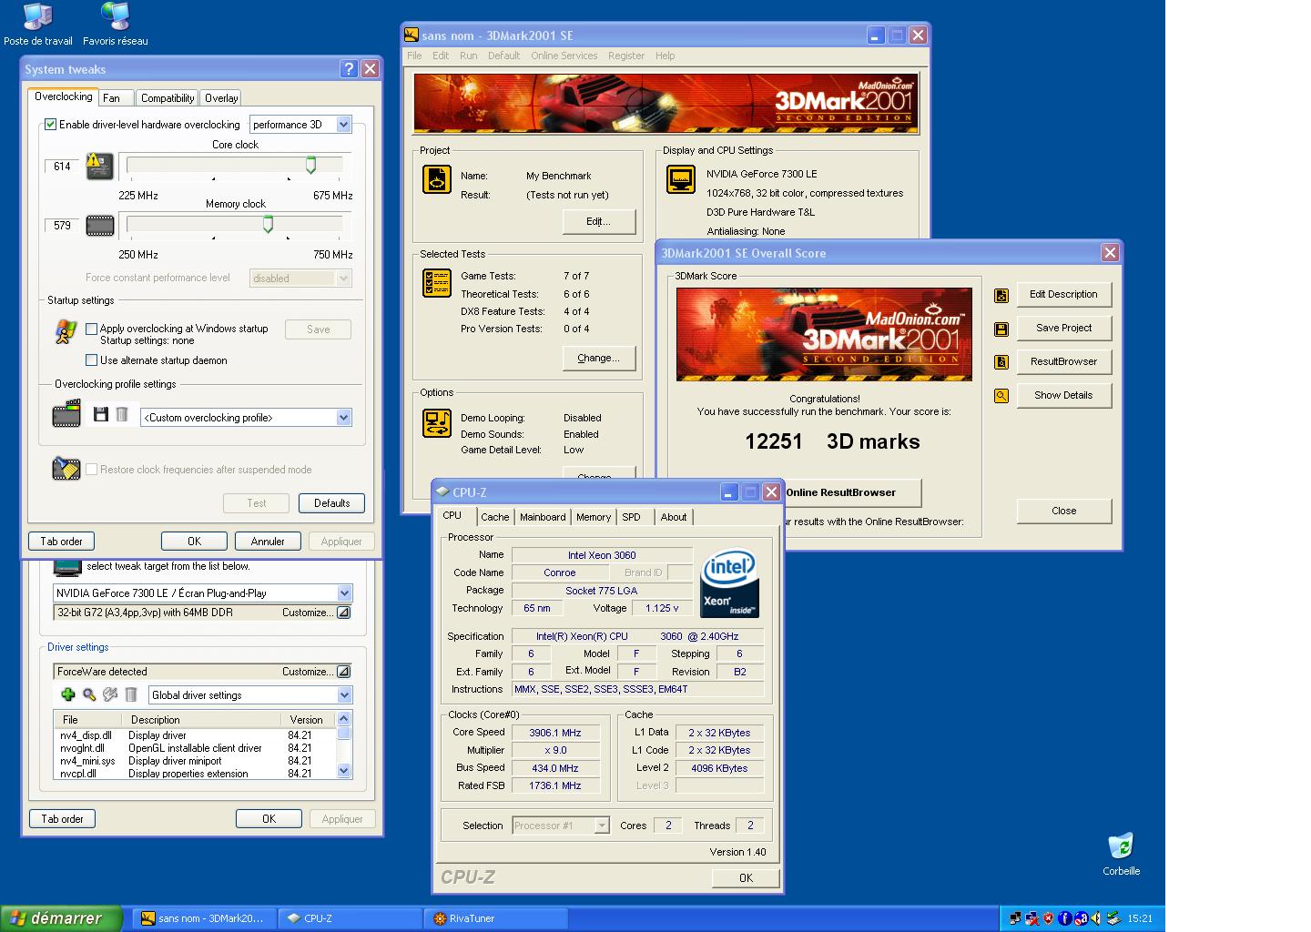Screen dimensions: 1311x932
Task: Open the NVIDIA GeForce 7300 LE target dropdown
Action: pyautogui.click(x=343, y=593)
